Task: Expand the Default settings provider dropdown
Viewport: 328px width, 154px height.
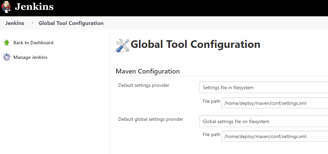Action: tap(263, 88)
